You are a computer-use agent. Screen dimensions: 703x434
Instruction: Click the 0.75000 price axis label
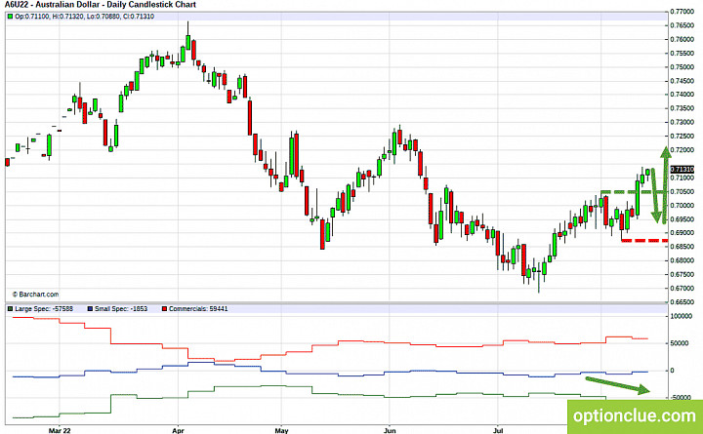click(682, 66)
